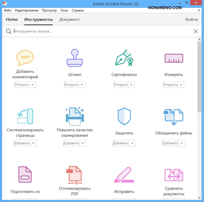Expand dropdown arrow next to Штамп Открыть
The width and height of the screenshot is (204, 202).
click(82, 85)
